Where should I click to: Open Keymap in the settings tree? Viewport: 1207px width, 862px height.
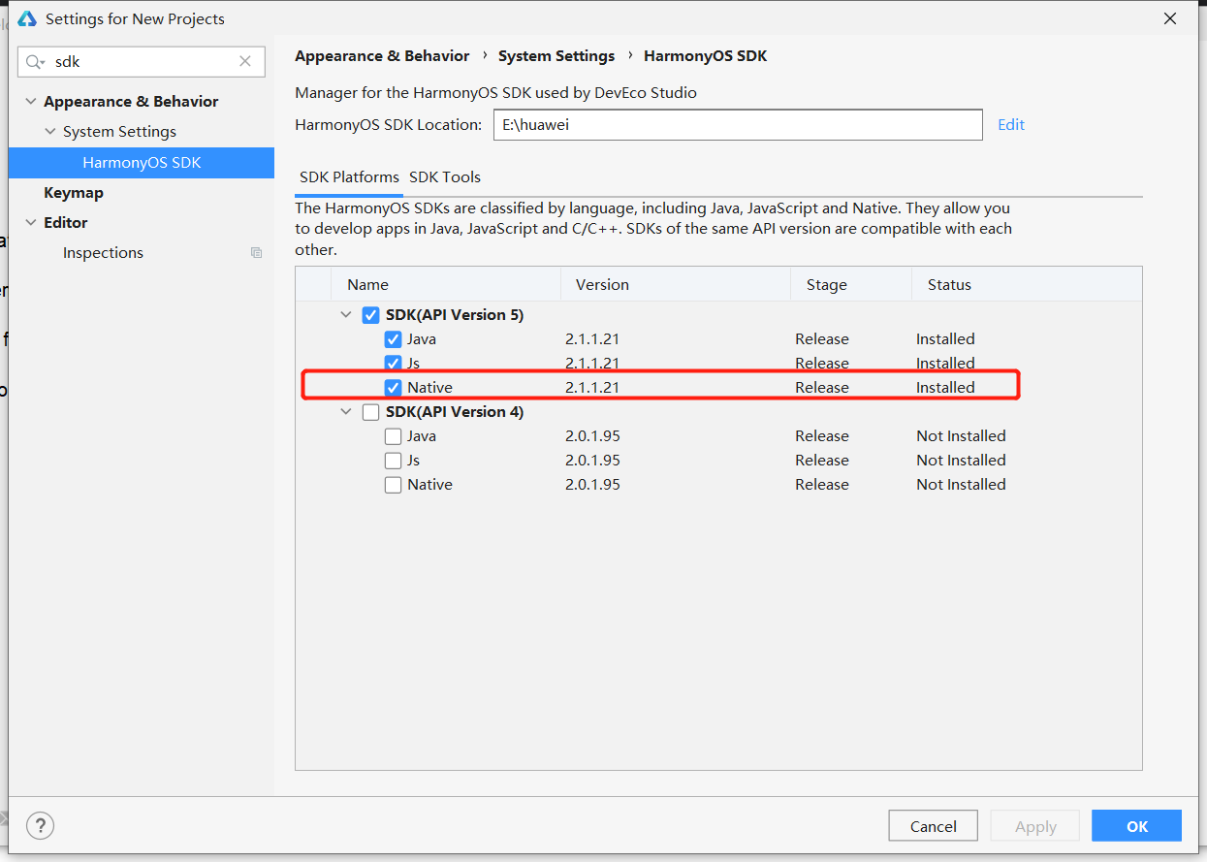[x=74, y=193]
